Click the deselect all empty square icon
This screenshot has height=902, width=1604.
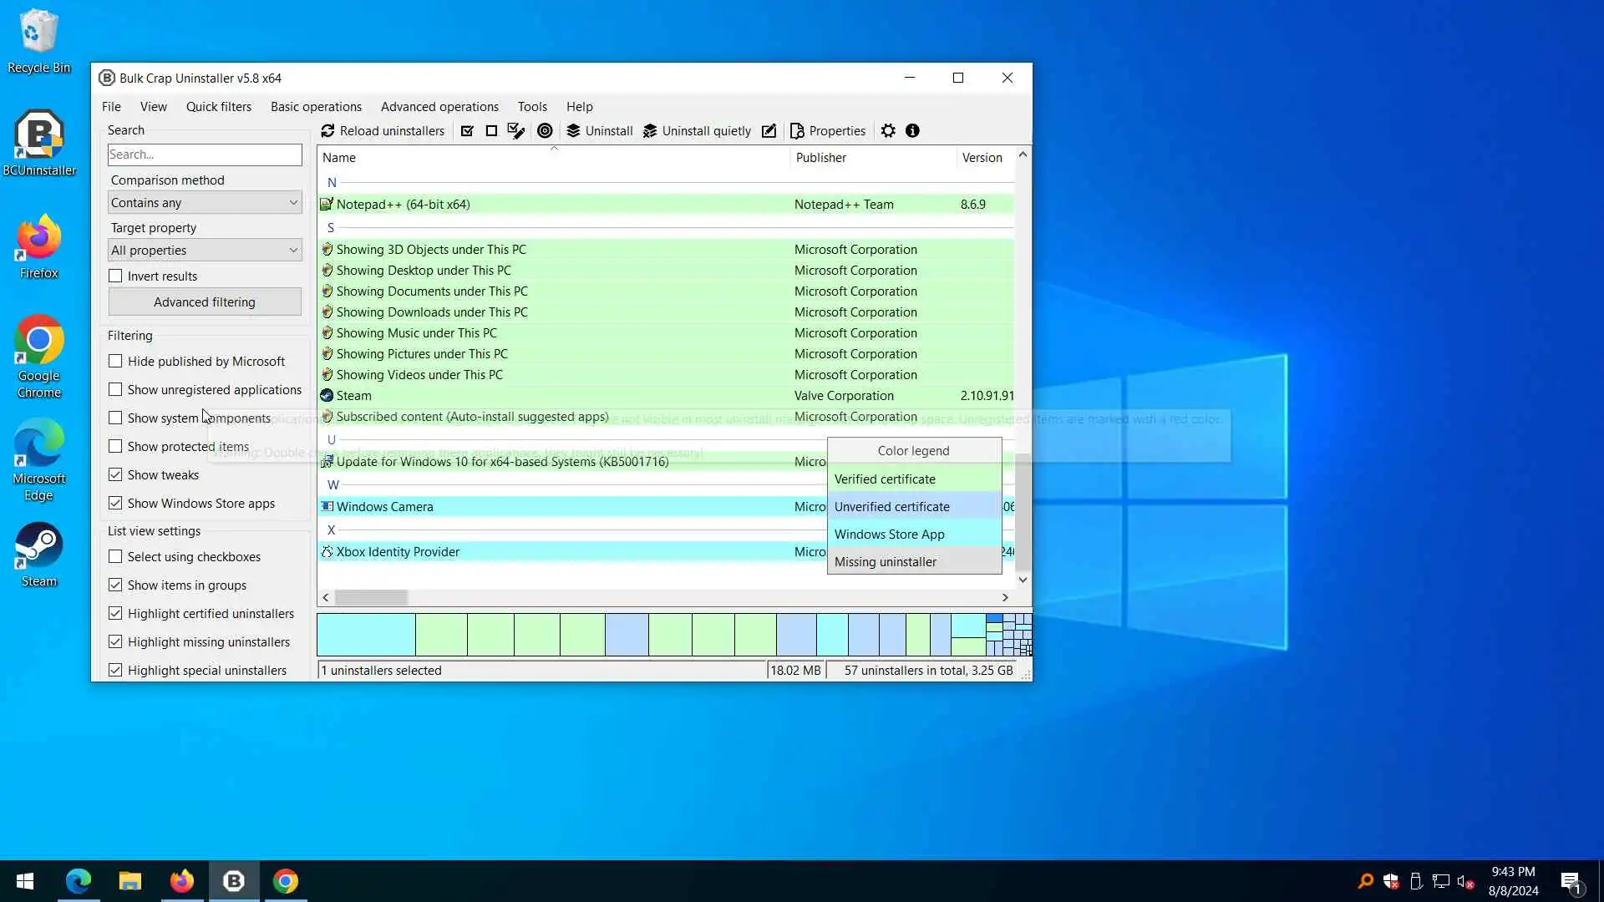click(491, 131)
